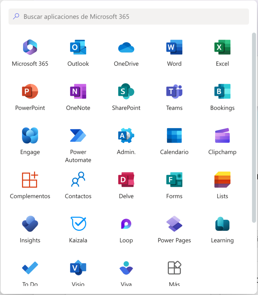Launch PowerPoint from the grid
258x295 pixels.
(30, 91)
